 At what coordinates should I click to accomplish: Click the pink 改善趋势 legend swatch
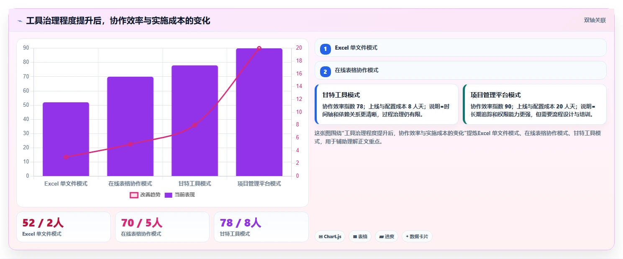[134, 195]
